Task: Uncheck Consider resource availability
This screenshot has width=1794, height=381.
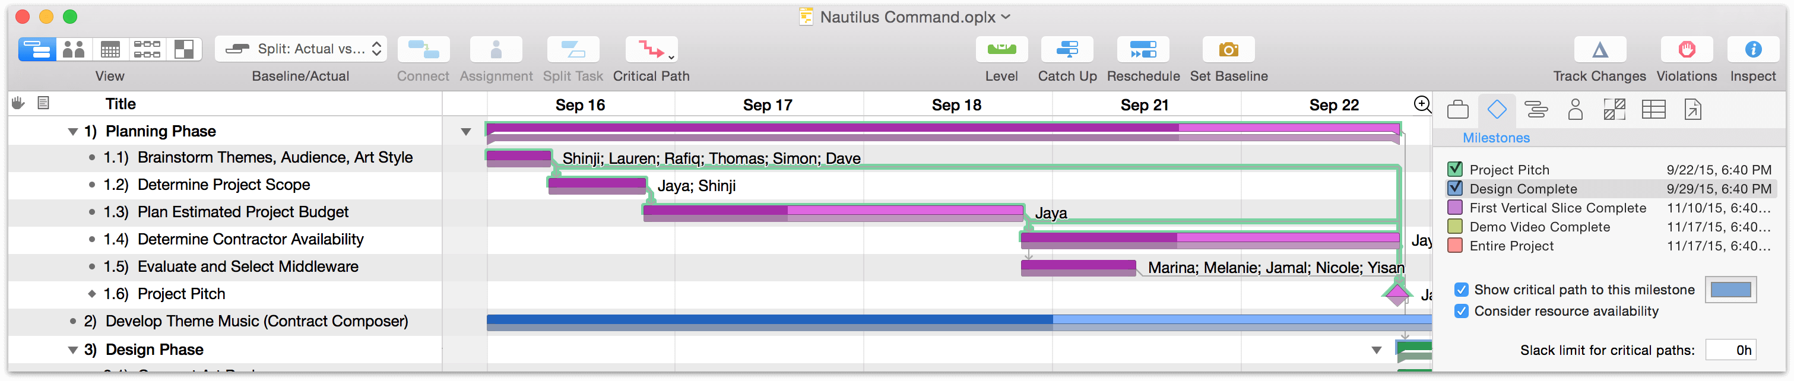Action: tap(1461, 310)
